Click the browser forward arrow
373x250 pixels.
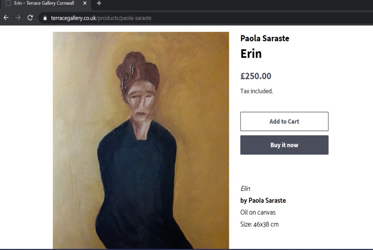18,18
